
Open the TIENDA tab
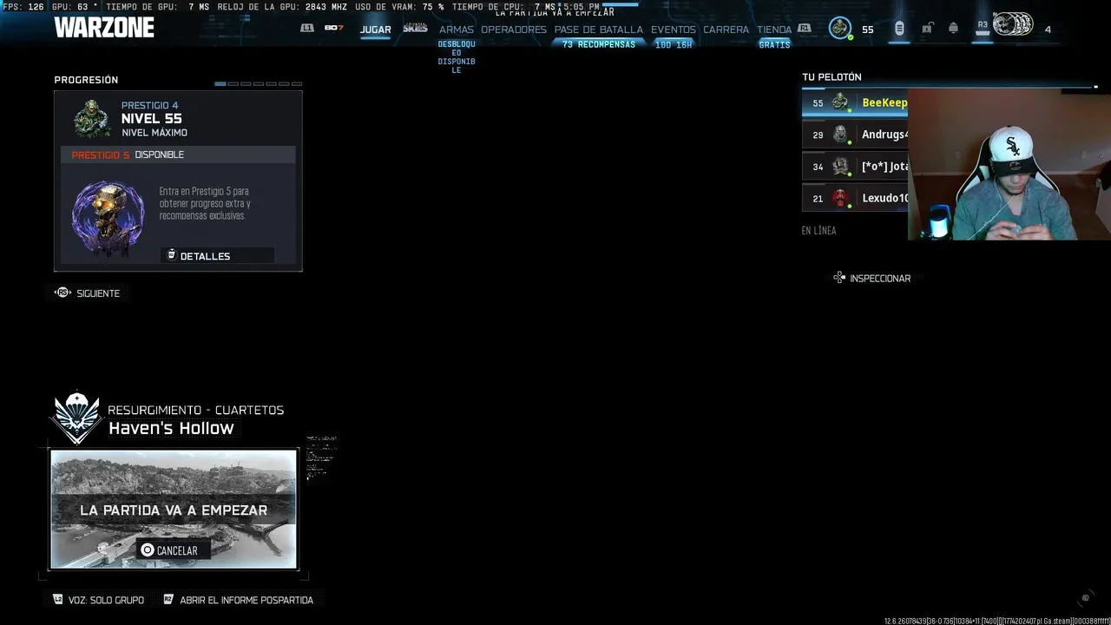774,30
